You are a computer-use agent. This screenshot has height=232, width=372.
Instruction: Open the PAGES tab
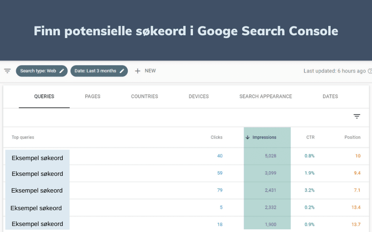(93, 97)
